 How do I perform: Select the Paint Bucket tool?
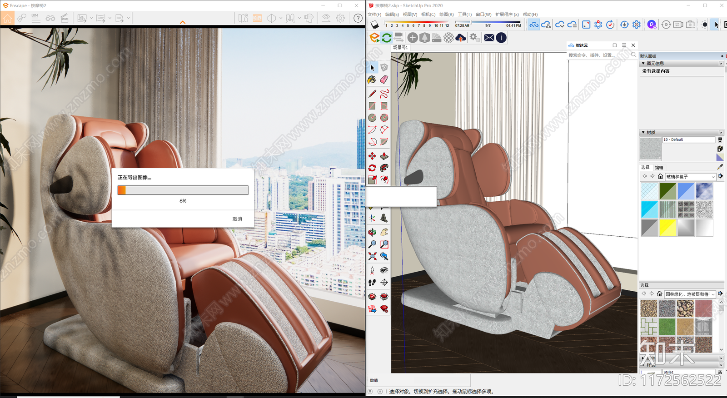[x=372, y=80]
